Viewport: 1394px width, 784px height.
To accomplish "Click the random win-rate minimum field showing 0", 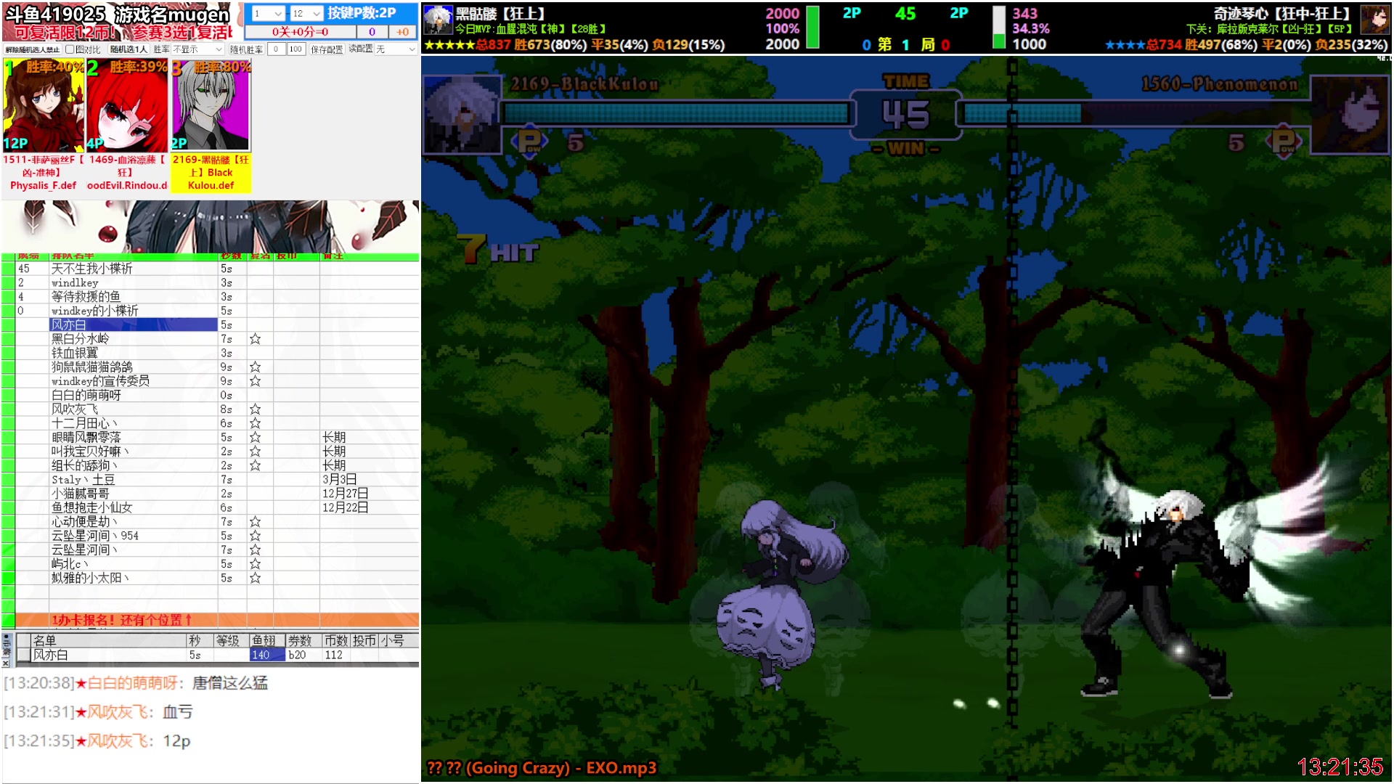I will point(276,49).
